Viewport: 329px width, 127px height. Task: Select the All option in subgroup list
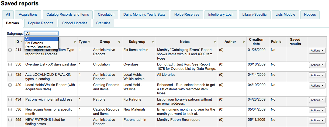(x=28, y=39)
